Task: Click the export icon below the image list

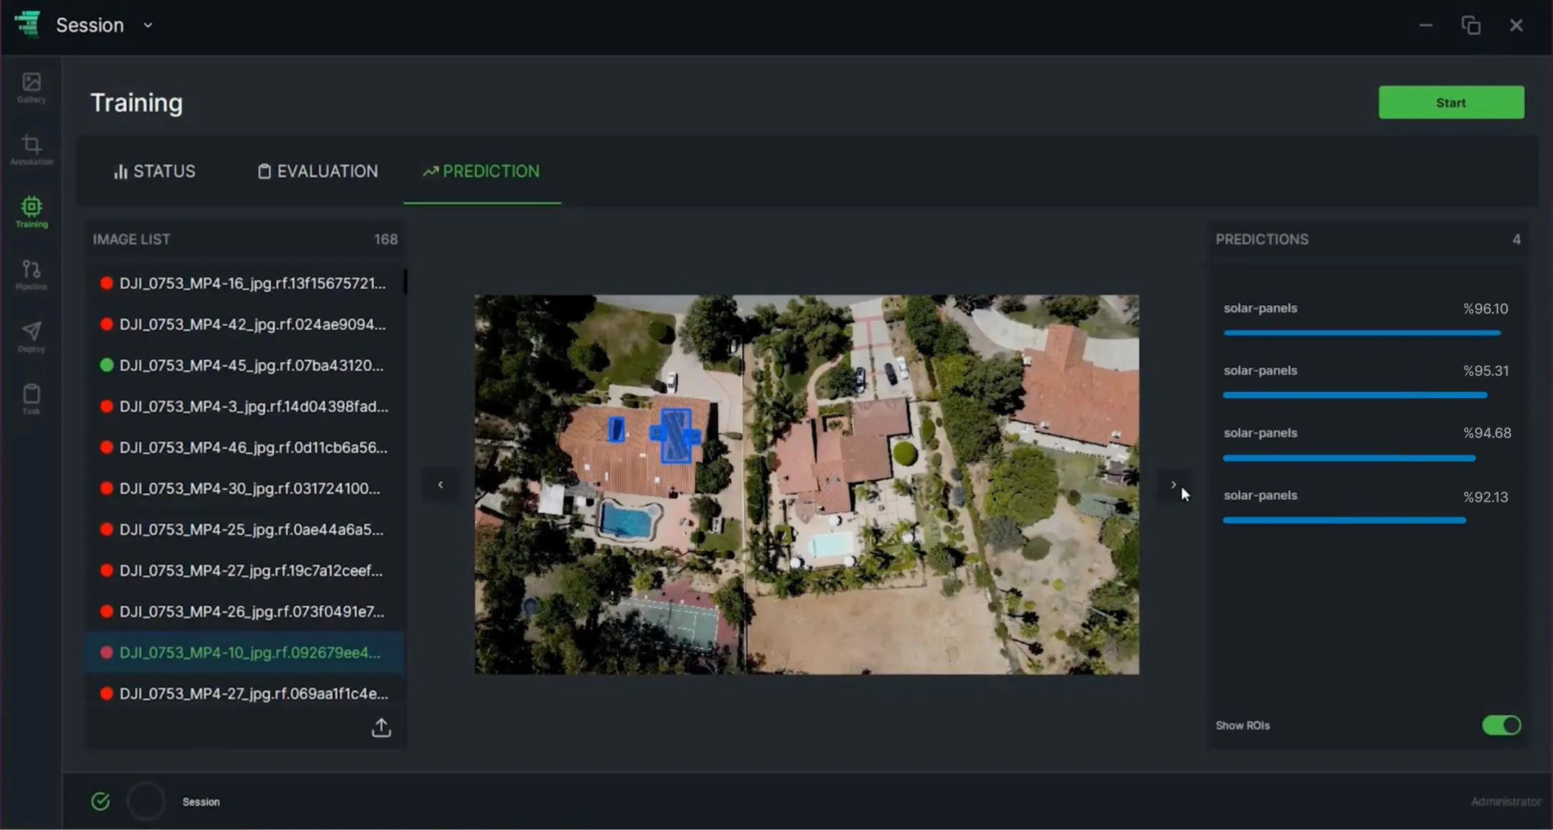Action: 381,728
